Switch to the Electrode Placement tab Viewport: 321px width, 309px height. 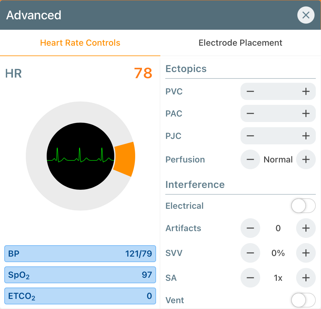point(240,43)
